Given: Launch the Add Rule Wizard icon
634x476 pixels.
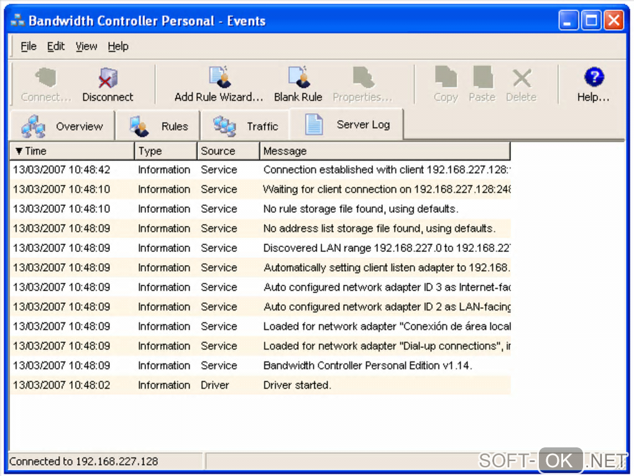Looking at the screenshot, I should point(219,77).
